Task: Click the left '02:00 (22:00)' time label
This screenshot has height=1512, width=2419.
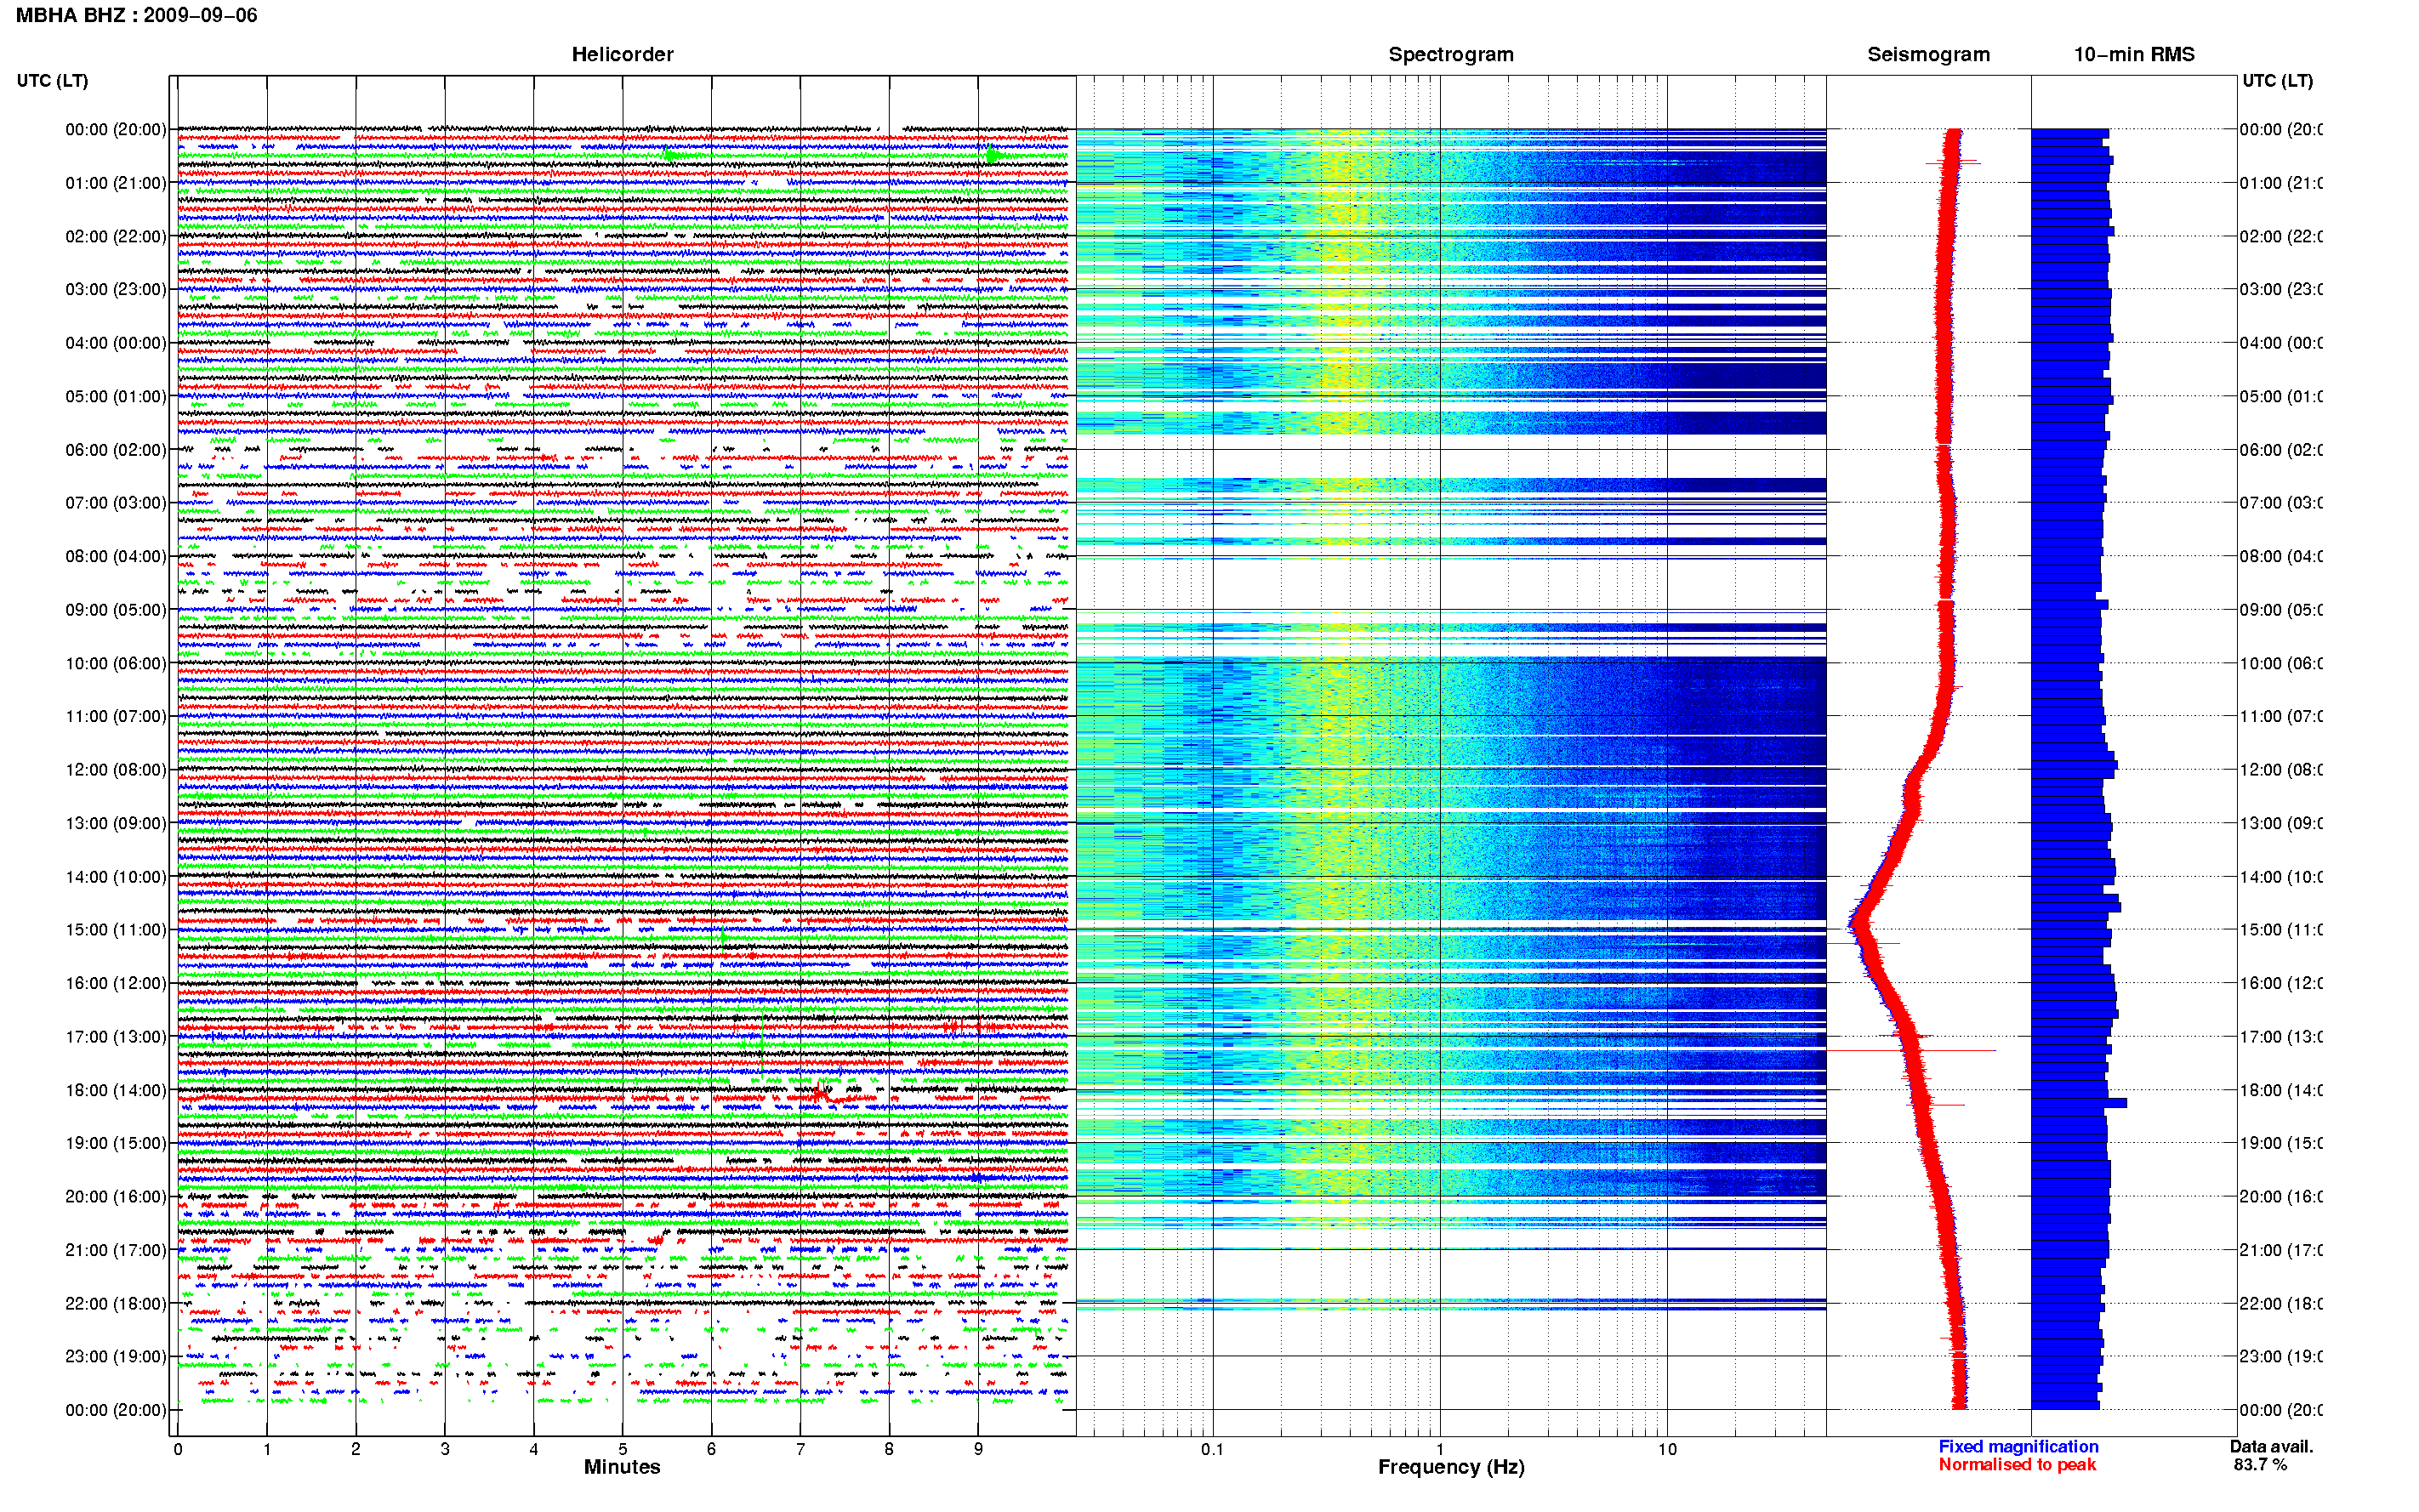Action: pyautogui.click(x=116, y=236)
